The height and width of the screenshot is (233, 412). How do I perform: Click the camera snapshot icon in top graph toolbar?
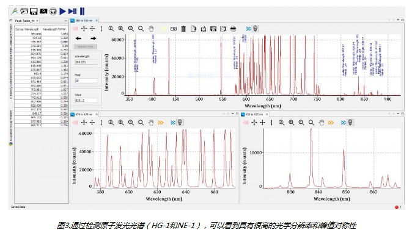(174, 29)
